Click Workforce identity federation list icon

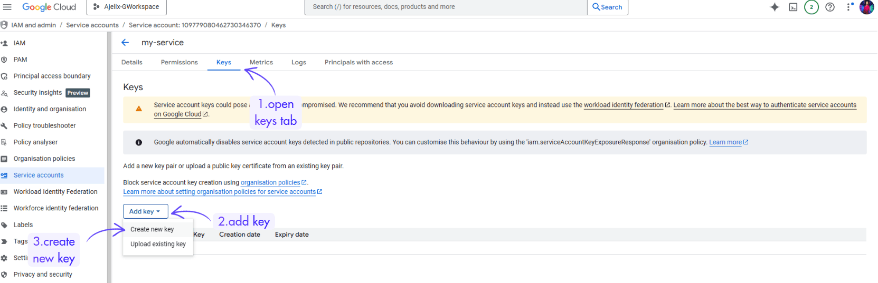click(4, 209)
